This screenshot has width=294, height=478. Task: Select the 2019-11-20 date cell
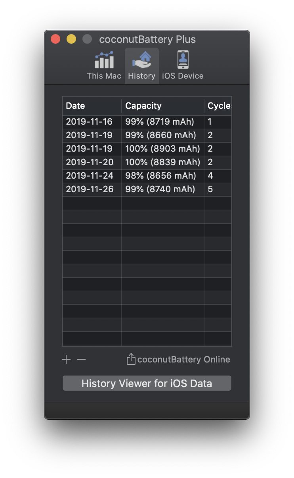(92, 162)
